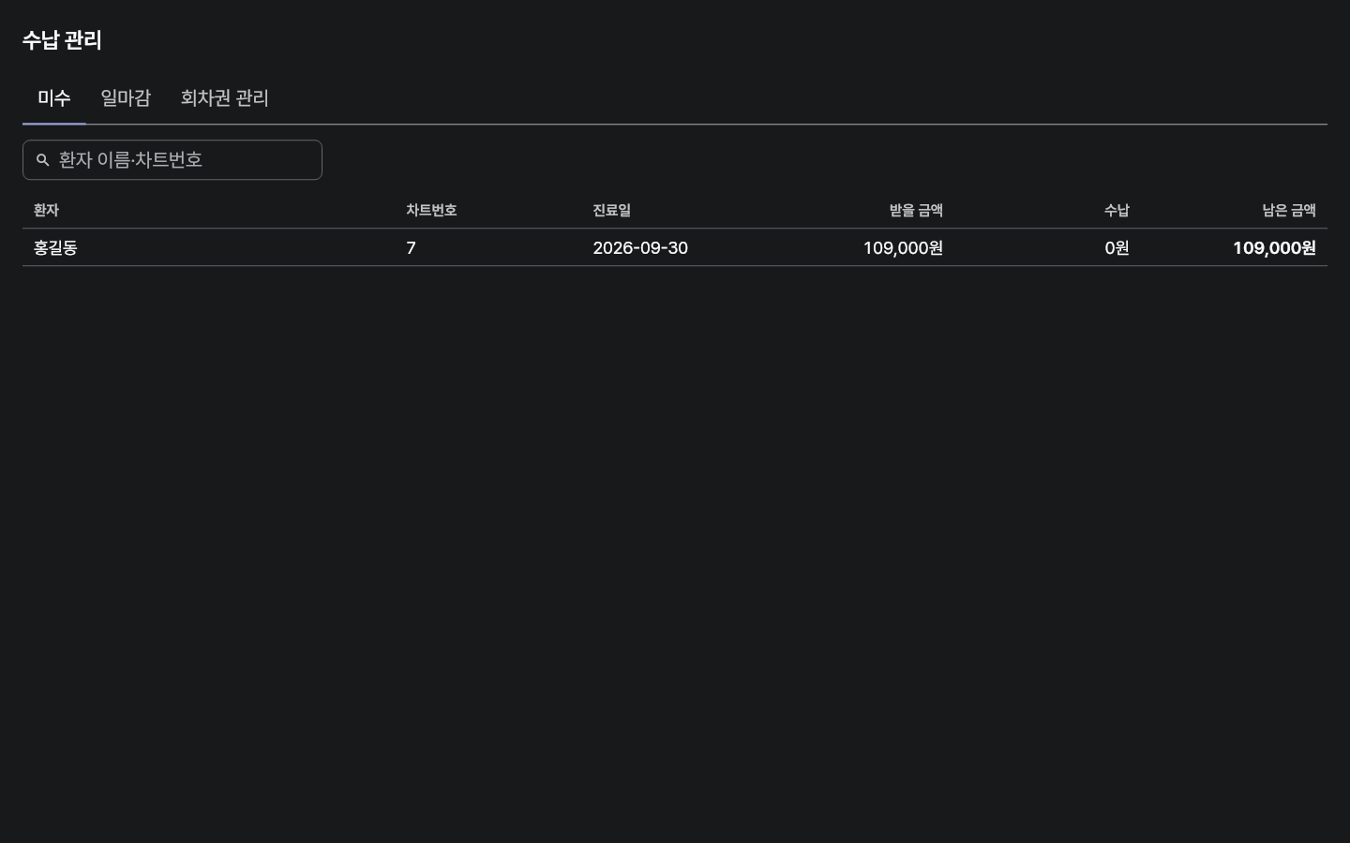Click the date 2026-09-30 cell
The height and width of the screenshot is (843, 1350).
(640, 248)
